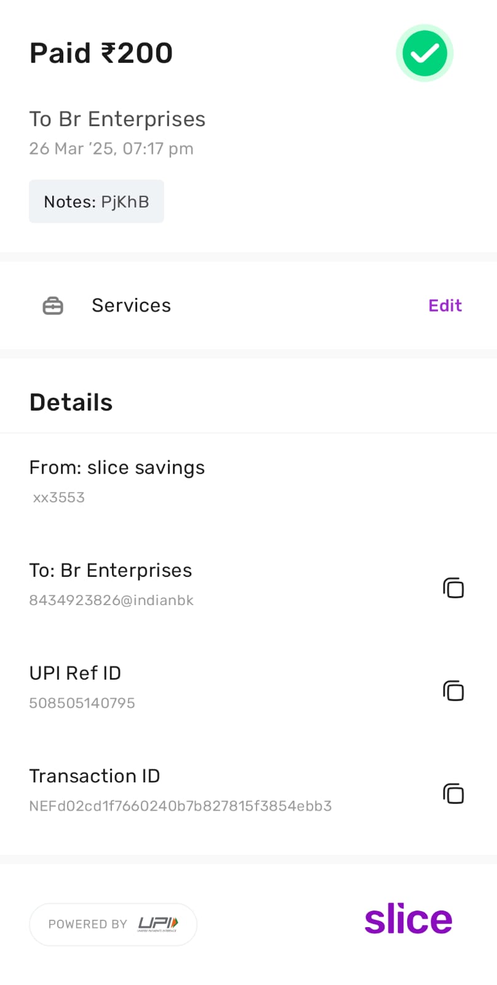The width and height of the screenshot is (497, 985).
Task: Select the From: slice savings row
Action: (x=117, y=468)
